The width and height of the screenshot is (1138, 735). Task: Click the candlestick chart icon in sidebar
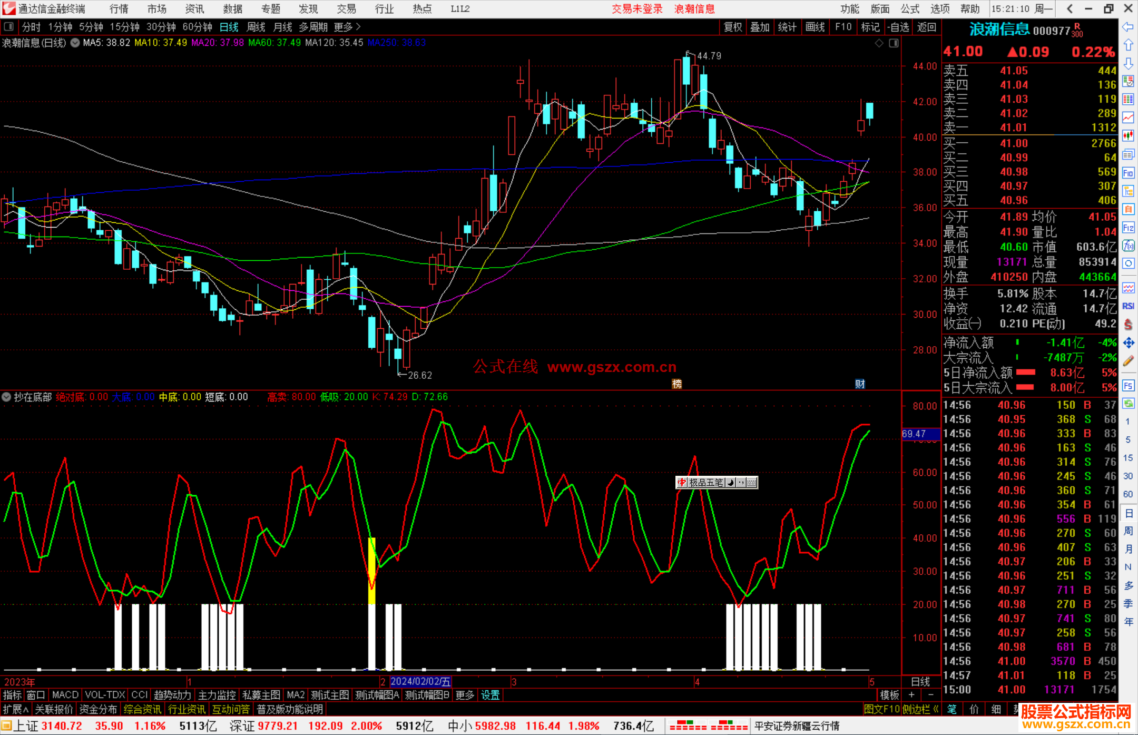click(1128, 135)
